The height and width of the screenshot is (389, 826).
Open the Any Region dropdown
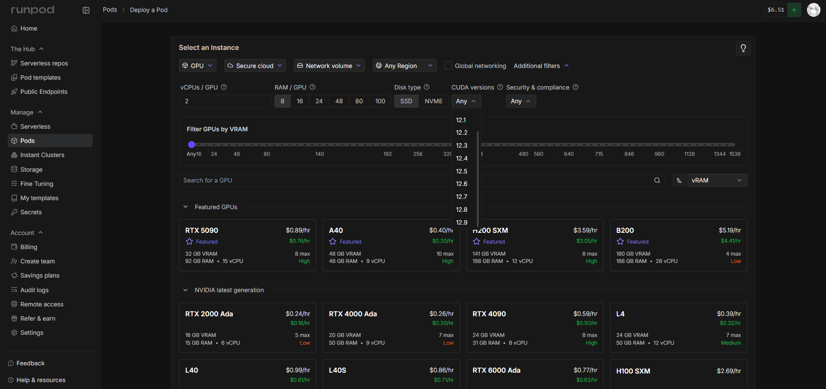pyautogui.click(x=404, y=66)
